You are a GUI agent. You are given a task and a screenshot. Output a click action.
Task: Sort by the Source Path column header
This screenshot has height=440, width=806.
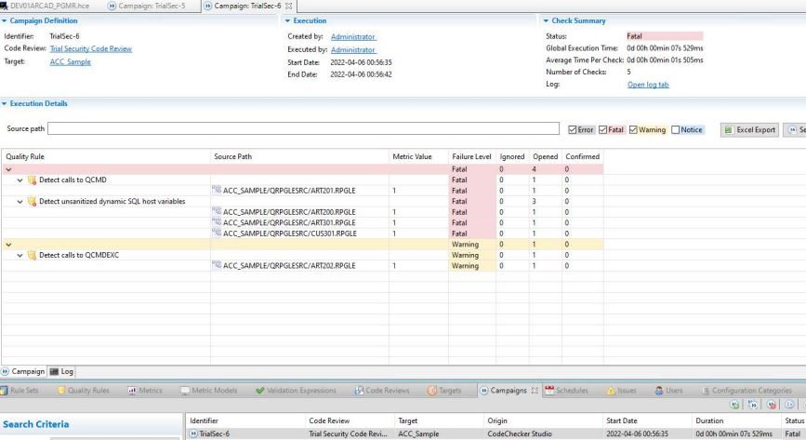[299, 156]
